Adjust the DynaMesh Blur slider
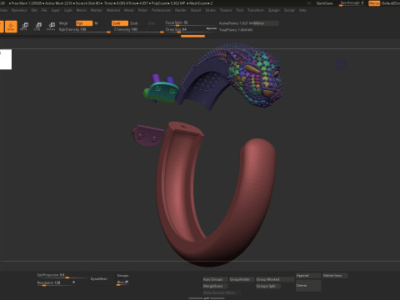This screenshot has height=300, width=400. (122, 282)
